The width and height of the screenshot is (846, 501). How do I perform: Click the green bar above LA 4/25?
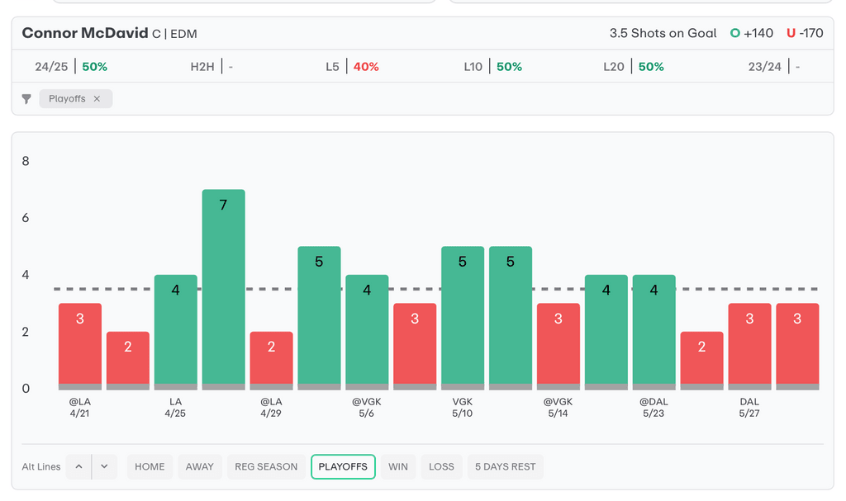[x=175, y=332]
